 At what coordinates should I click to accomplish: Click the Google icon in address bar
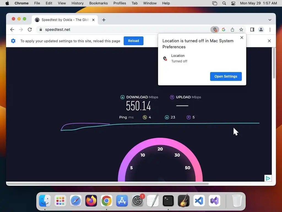tap(224, 30)
